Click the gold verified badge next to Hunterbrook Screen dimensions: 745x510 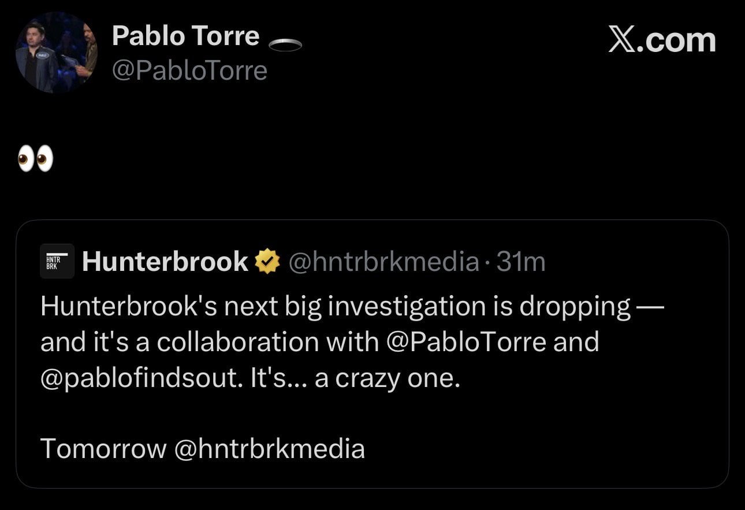[x=266, y=261]
